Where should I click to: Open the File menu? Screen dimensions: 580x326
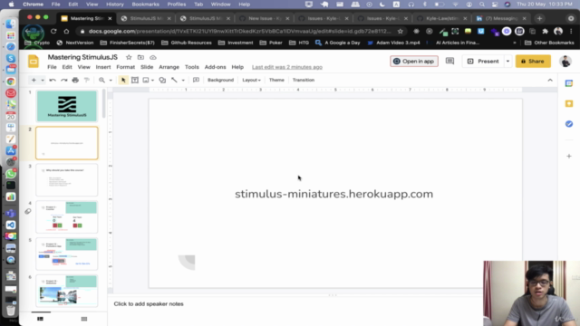point(52,67)
